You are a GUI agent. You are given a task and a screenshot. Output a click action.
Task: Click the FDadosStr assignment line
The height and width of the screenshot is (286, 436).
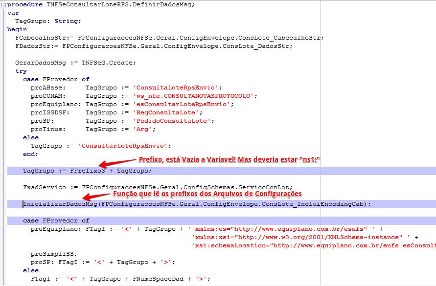(x=154, y=46)
